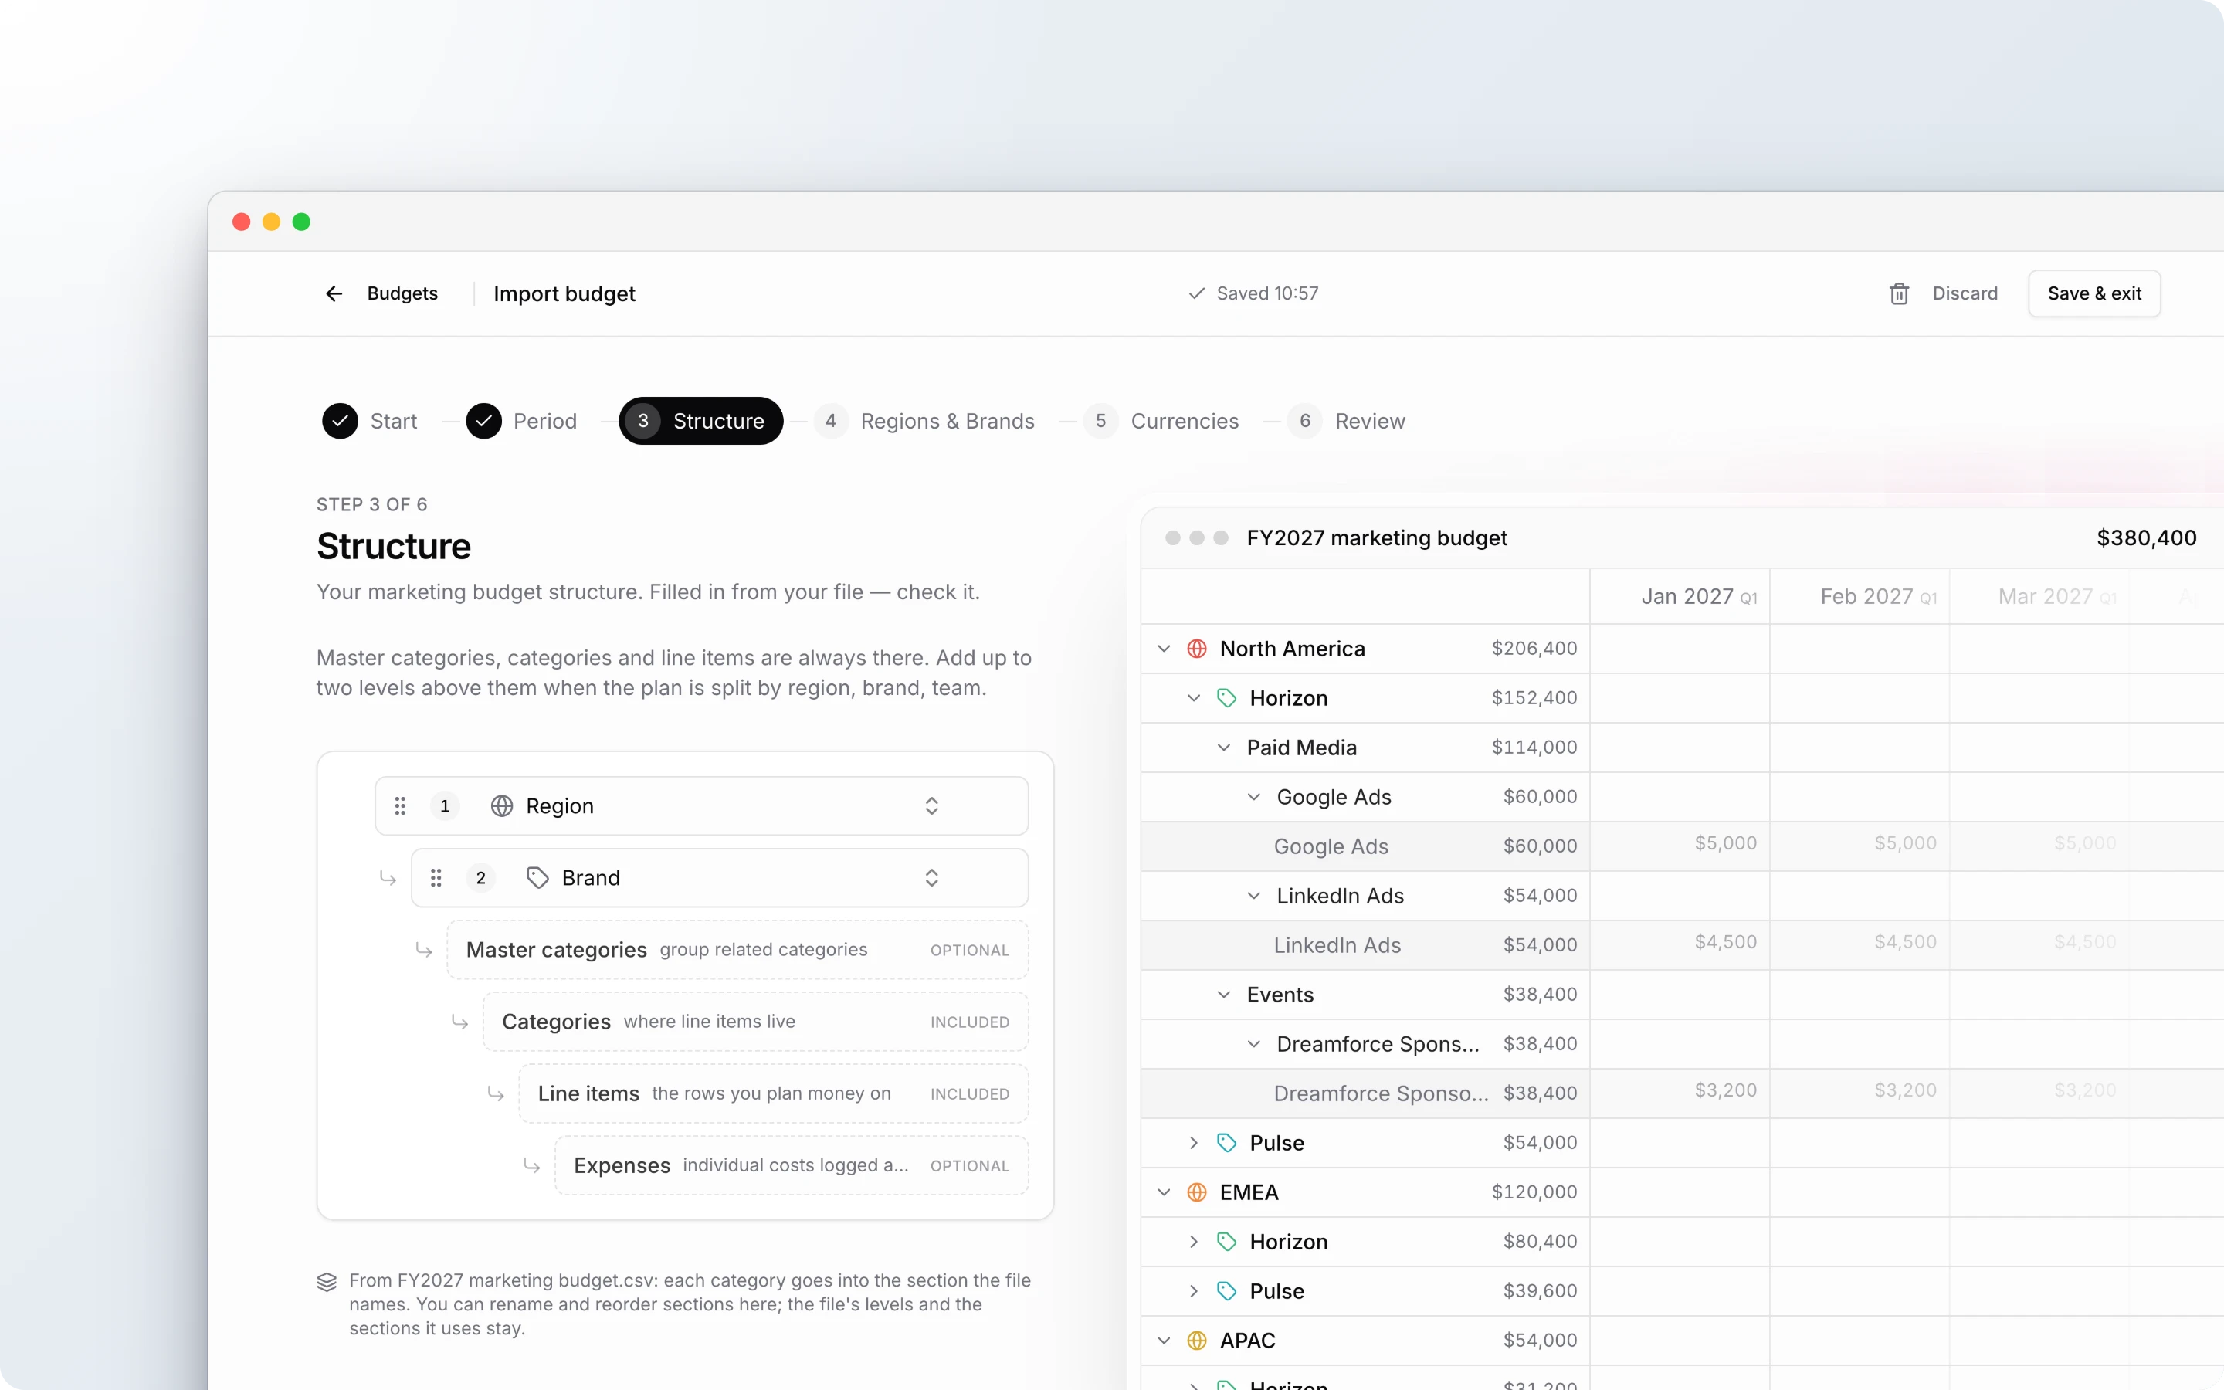The image size is (2224, 1390).
Task: Click the EMEA orange globe icon
Action: coord(1196,1192)
